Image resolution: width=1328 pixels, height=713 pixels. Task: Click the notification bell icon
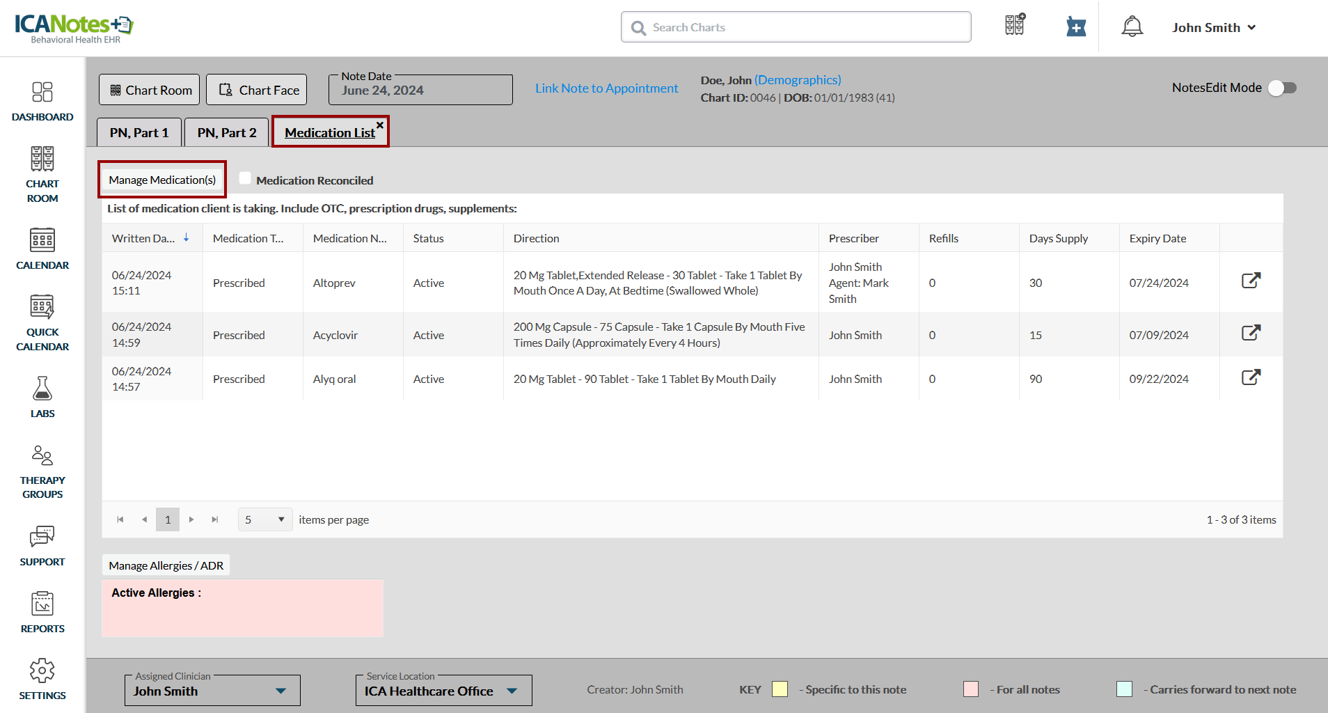(1132, 27)
